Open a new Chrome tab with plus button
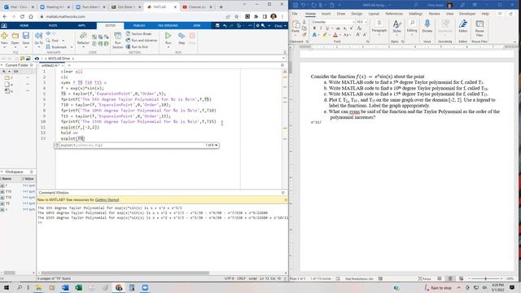Screen dimensions: 521x293 click(221, 7)
